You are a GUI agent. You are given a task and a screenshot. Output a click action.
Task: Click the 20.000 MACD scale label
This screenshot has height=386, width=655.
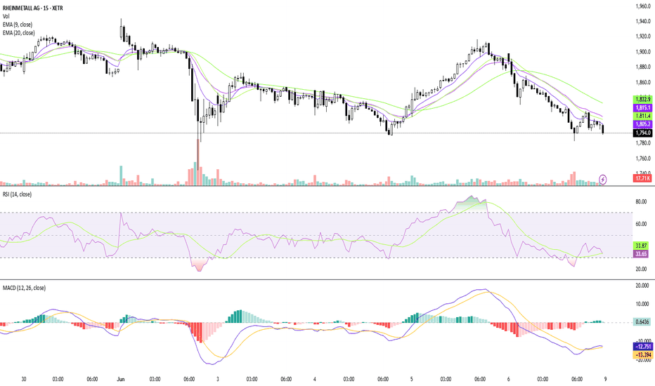[x=642, y=286]
